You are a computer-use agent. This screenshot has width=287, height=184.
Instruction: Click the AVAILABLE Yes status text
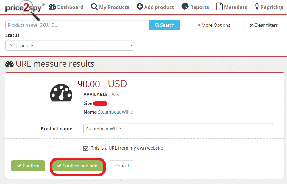click(x=101, y=95)
